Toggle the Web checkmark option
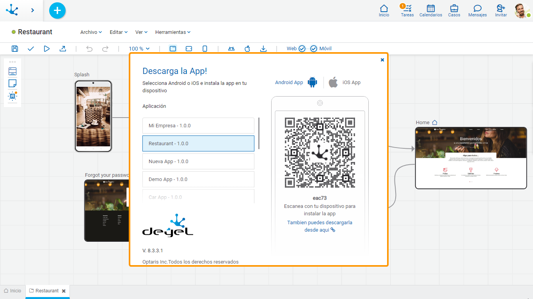The width and height of the screenshot is (533, 299). (x=302, y=49)
